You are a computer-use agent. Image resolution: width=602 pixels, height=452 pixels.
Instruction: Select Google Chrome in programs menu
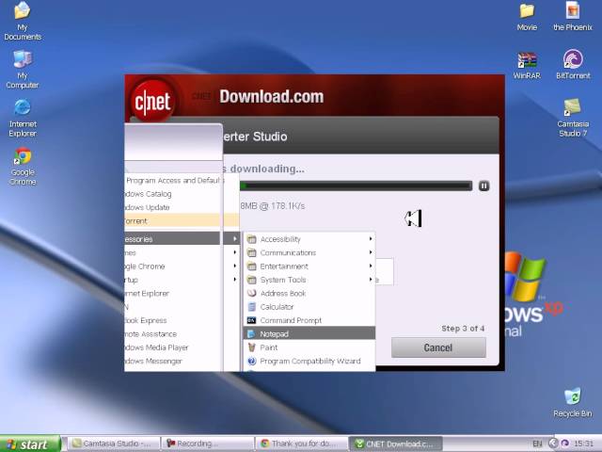(x=182, y=266)
